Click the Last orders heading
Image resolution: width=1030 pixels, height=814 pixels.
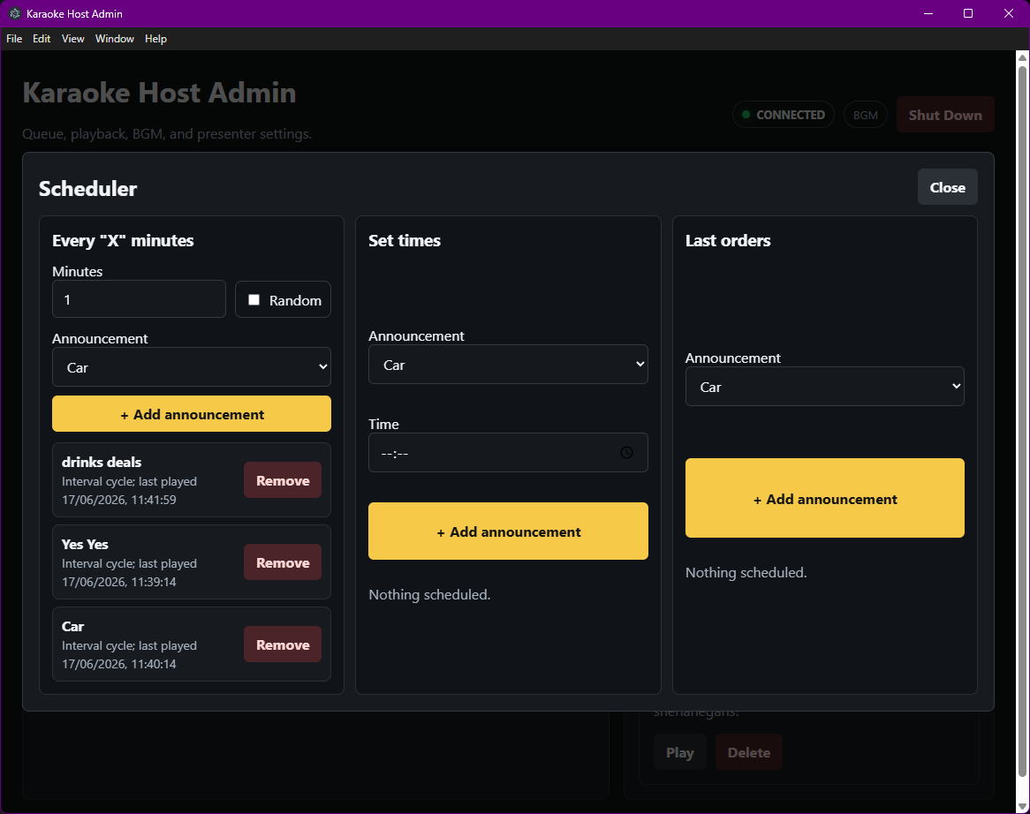(x=728, y=240)
